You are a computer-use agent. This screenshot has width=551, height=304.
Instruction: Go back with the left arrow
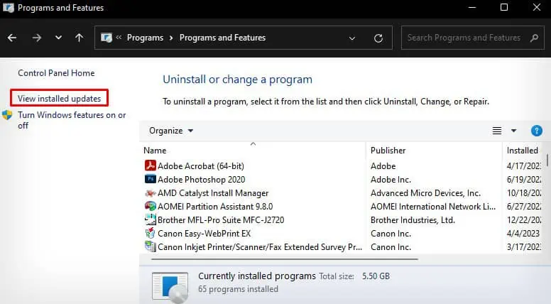tap(12, 38)
